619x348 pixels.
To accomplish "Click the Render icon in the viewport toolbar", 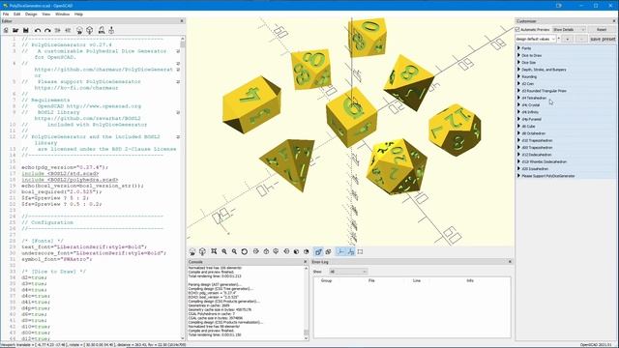I will [202, 251].
